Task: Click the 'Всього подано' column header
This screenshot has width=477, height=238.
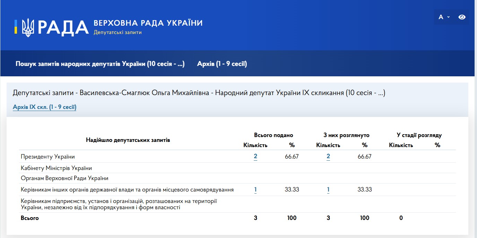Action: 274,135
